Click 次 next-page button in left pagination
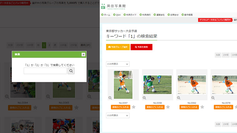 coord(55,45)
